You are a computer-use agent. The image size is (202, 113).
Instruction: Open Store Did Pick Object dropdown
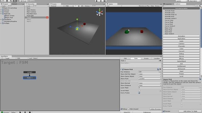150,74
